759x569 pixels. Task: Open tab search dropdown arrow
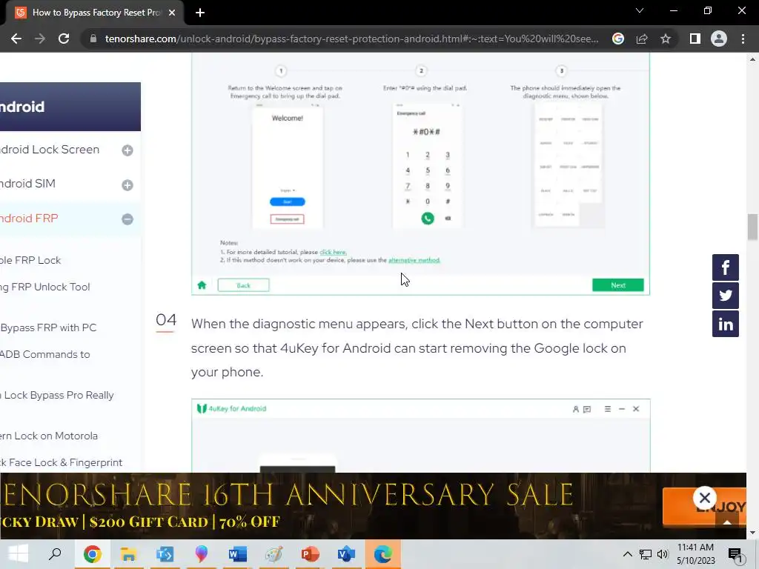pyautogui.click(x=640, y=10)
